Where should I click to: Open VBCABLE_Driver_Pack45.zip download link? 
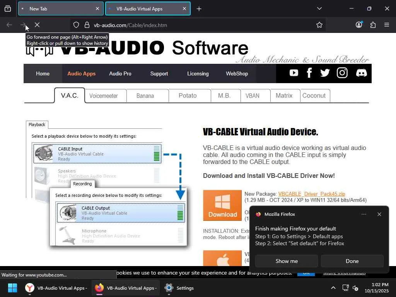pos(311,194)
